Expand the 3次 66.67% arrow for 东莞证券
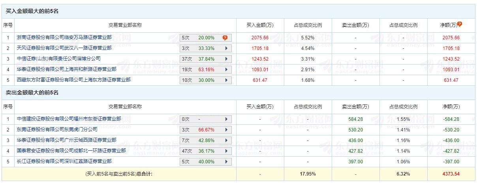The height and width of the screenshot is (183, 477). click(226, 130)
